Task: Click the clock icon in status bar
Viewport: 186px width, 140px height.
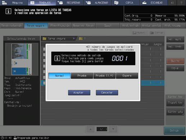Action: 3,138
